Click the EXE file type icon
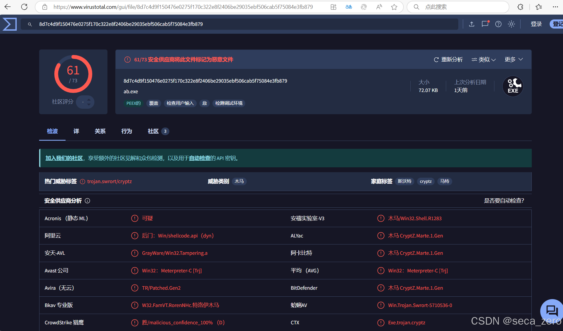The width and height of the screenshot is (563, 331). pyautogui.click(x=513, y=86)
